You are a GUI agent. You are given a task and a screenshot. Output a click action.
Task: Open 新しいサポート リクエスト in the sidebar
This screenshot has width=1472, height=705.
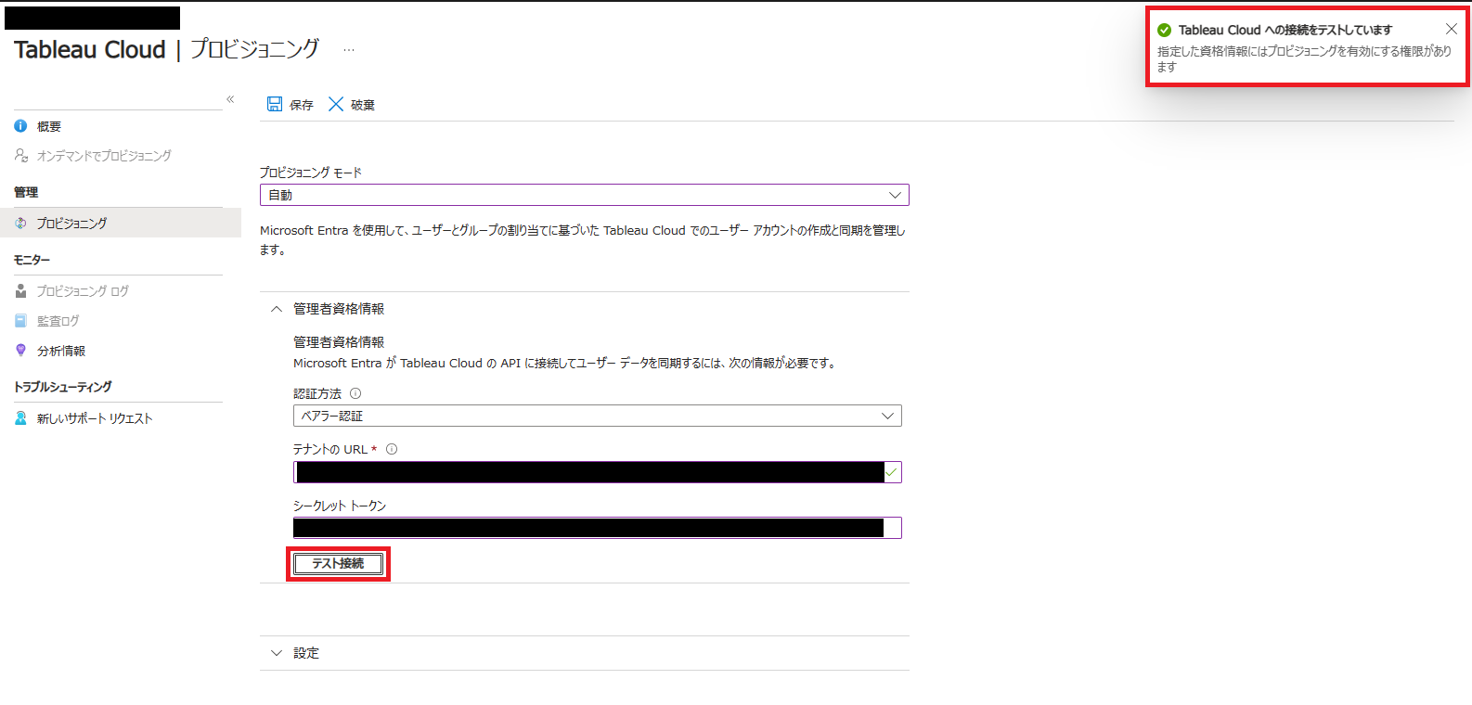point(95,418)
